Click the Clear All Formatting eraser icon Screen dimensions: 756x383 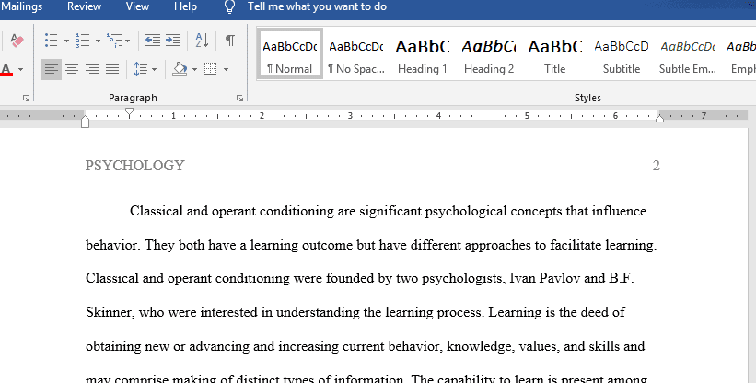[17, 41]
